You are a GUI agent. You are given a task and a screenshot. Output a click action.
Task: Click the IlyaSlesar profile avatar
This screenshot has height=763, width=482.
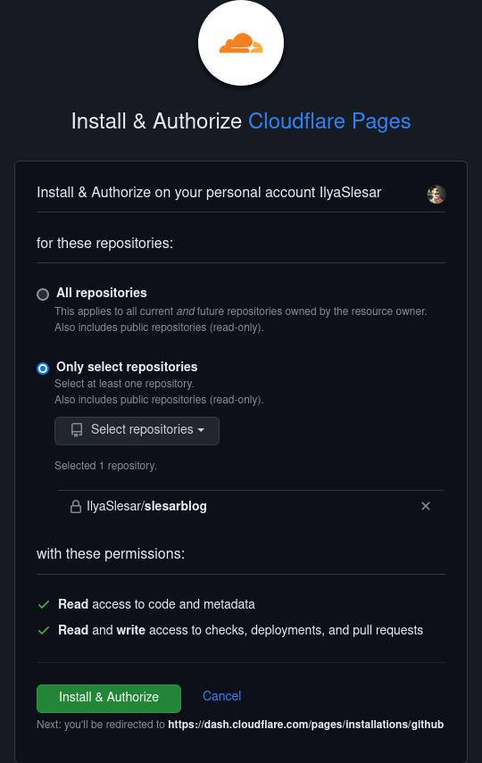click(x=436, y=195)
